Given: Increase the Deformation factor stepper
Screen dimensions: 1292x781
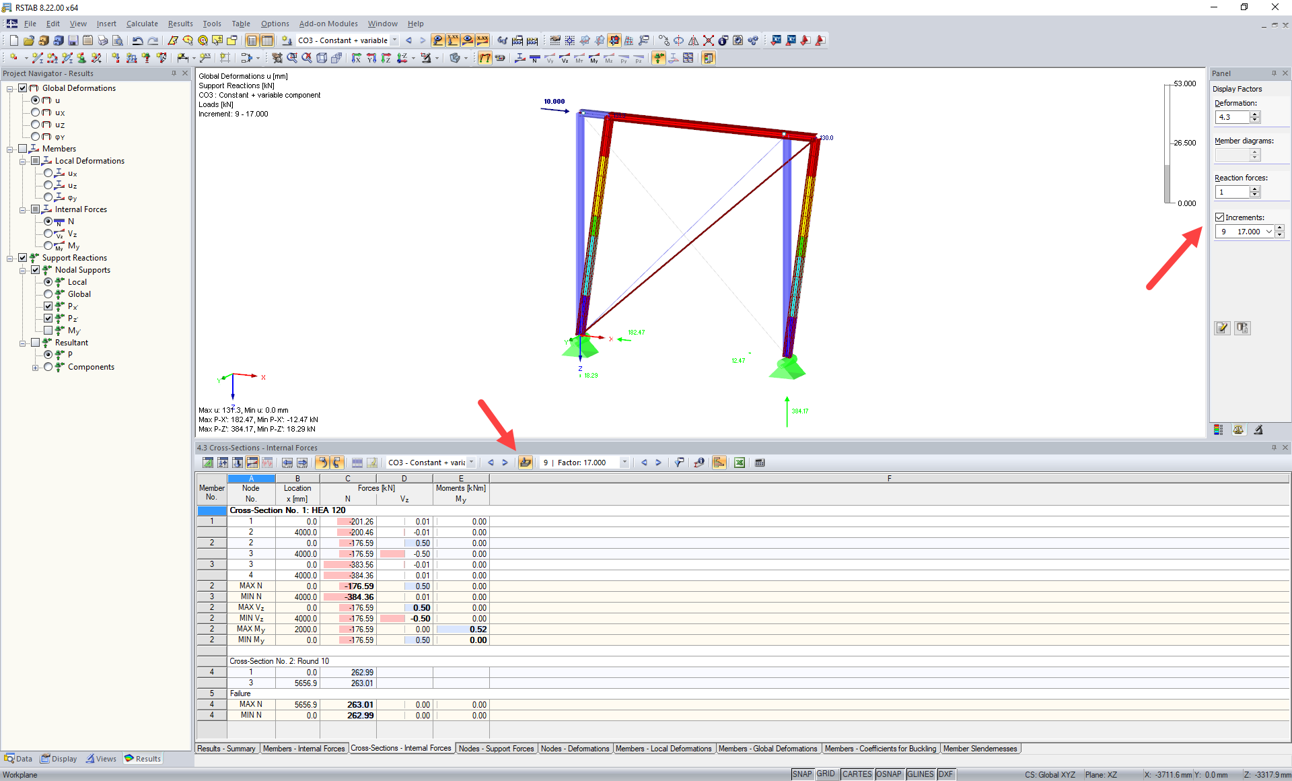Looking at the screenshot, I should click(1255, 114).
